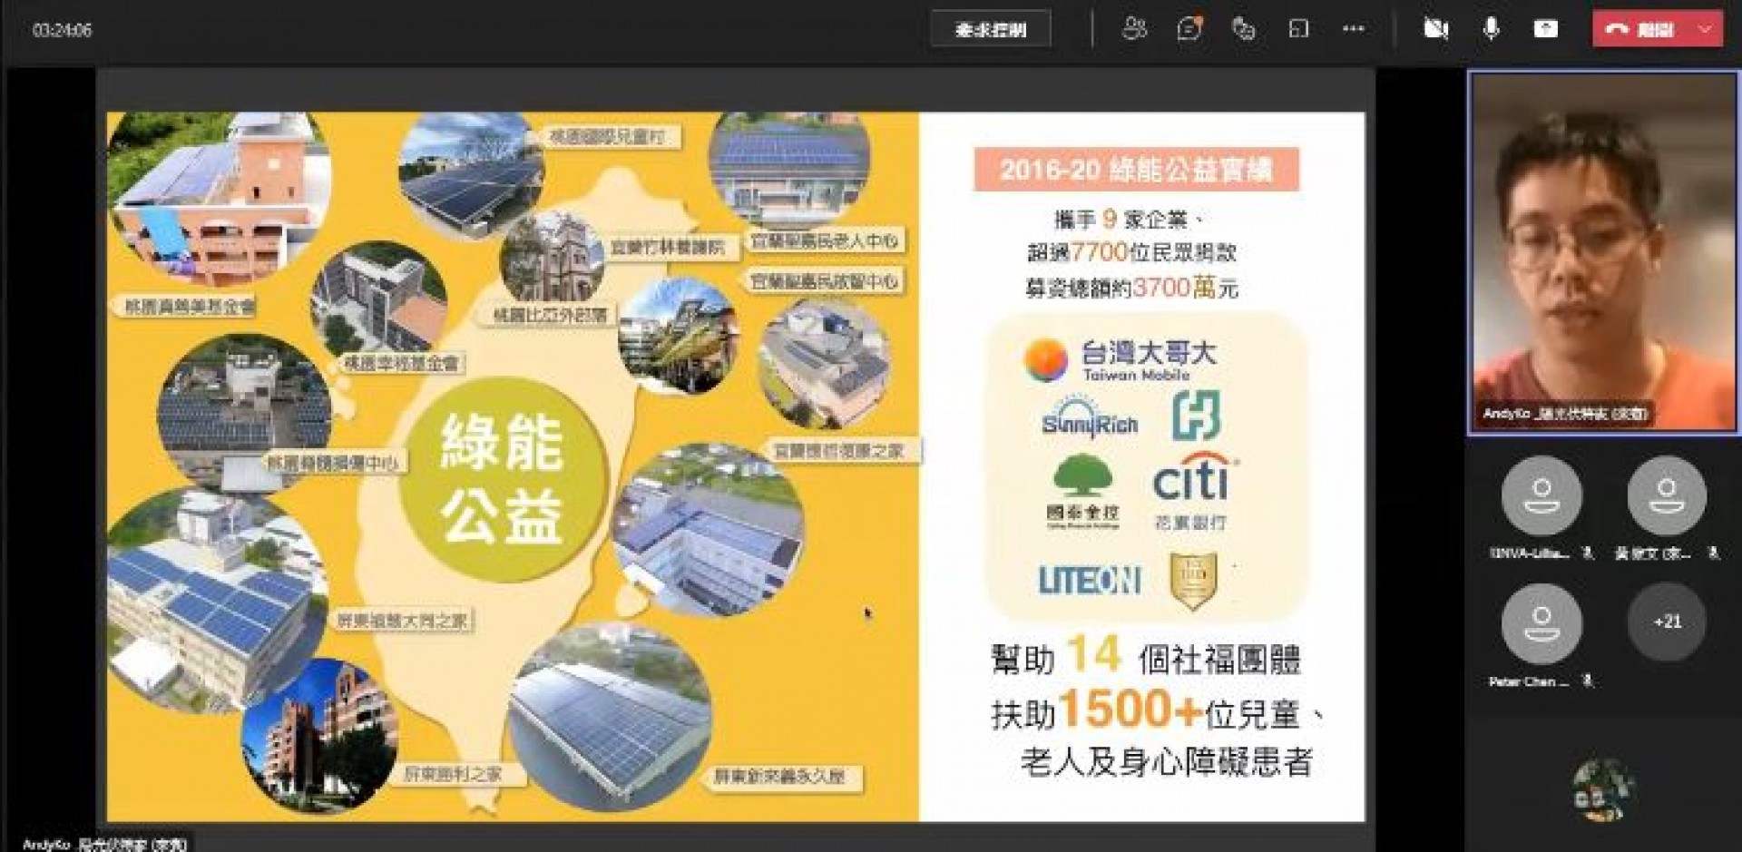Open the meeting chat icon
The width and height of the screenshot is (1742, 852).
(1189, 29)
